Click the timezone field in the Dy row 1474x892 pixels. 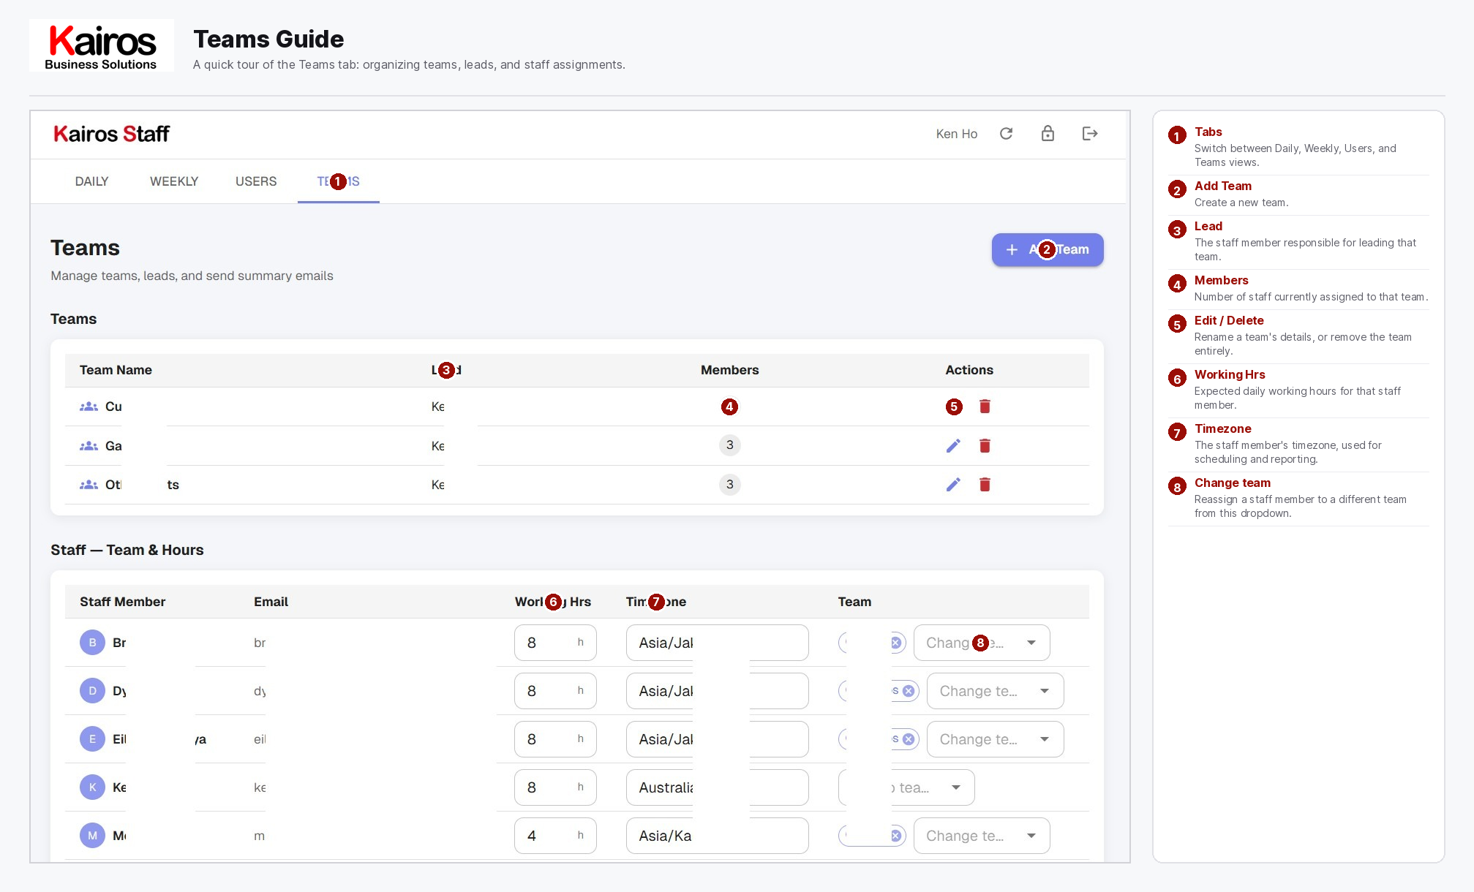(x=718, y=691)
